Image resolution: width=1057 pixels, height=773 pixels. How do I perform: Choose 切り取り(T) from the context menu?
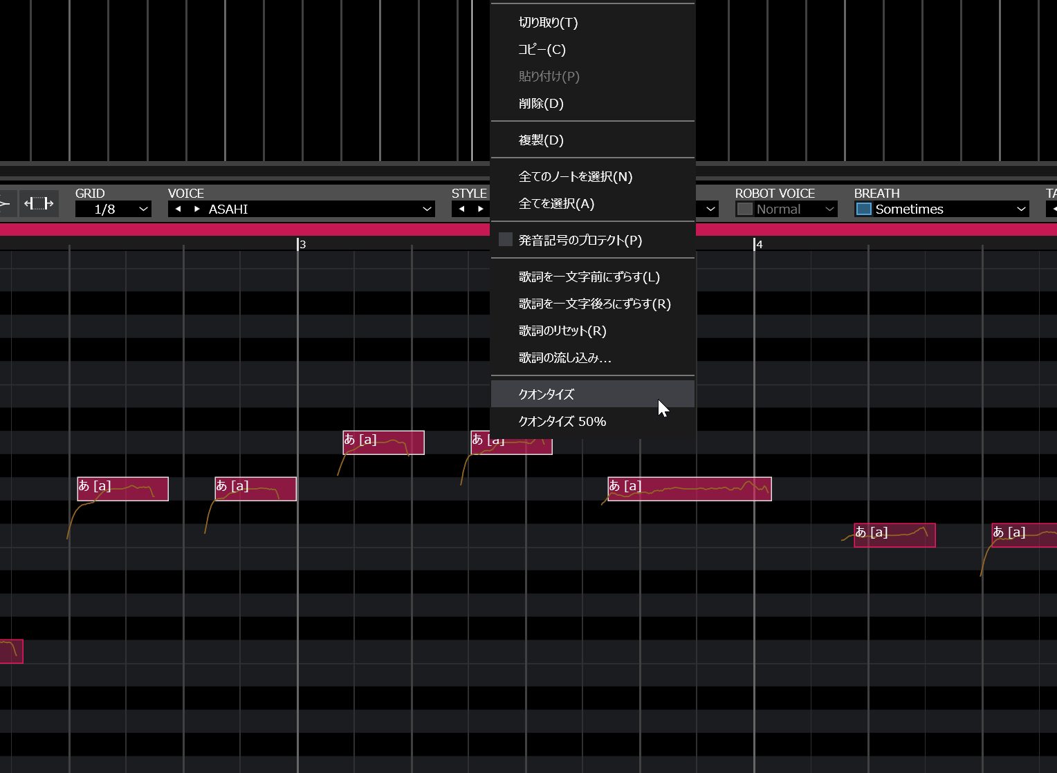pos(593,22)
